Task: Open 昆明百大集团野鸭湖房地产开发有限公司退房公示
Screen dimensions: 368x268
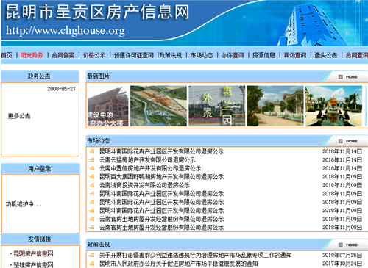Action: point(162,177)
